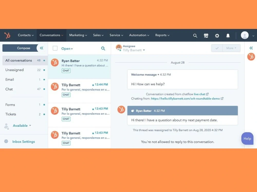Click the availability person icon
The image size is (257, 192).
tap(7, 126)
